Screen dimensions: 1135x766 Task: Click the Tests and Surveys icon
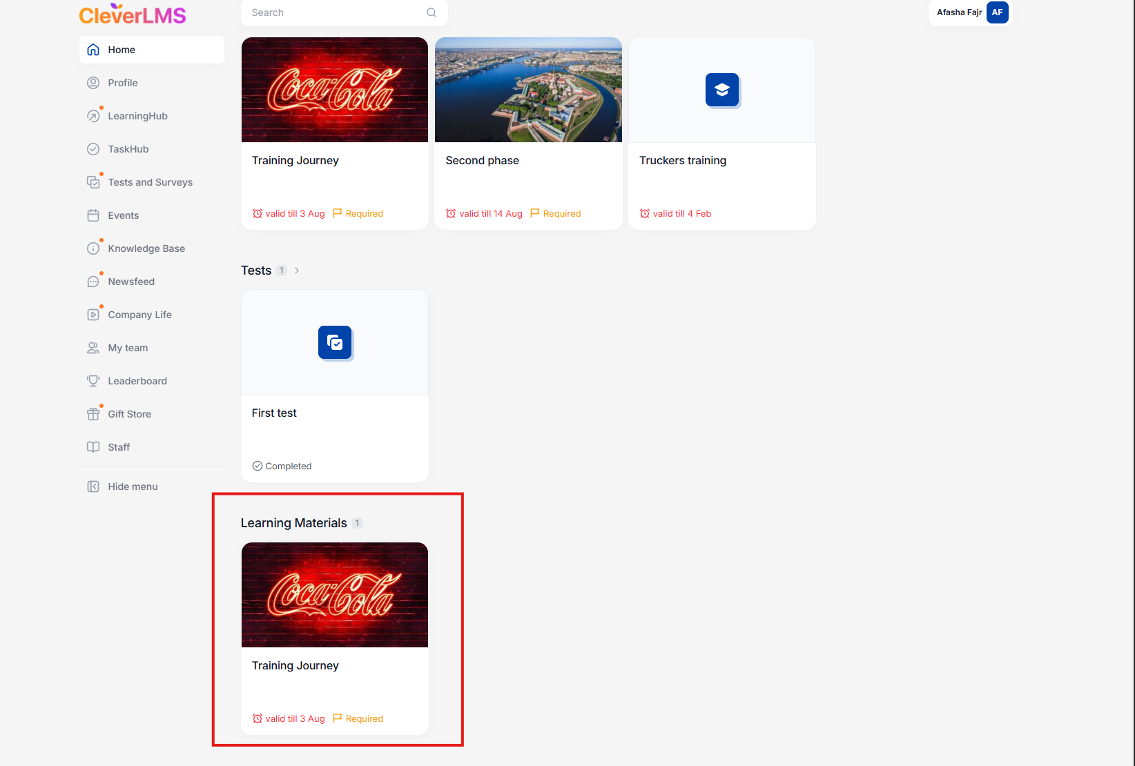[93, 182]
